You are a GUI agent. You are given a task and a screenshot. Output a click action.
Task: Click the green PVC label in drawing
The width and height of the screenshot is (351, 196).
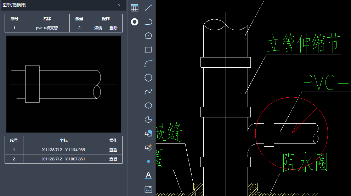click(x=326, y=82)
